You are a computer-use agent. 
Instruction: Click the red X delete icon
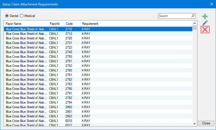tap(205, 30)
